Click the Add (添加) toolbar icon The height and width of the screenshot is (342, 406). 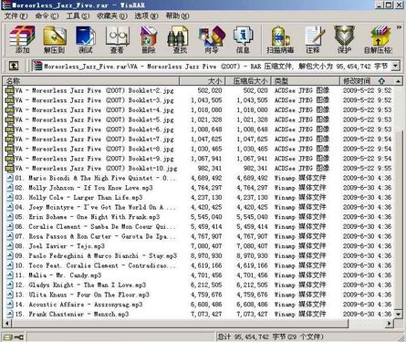click(x=22, y=39)
